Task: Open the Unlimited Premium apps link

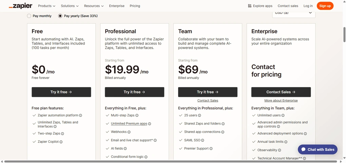Action: (x=129, y=124)
